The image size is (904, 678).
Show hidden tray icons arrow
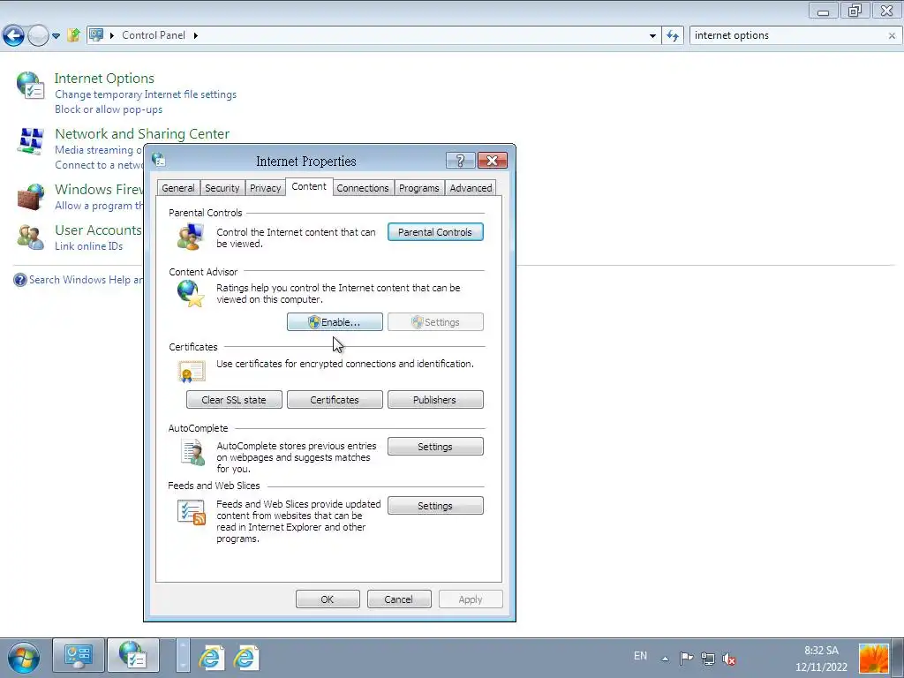[665, 659]
